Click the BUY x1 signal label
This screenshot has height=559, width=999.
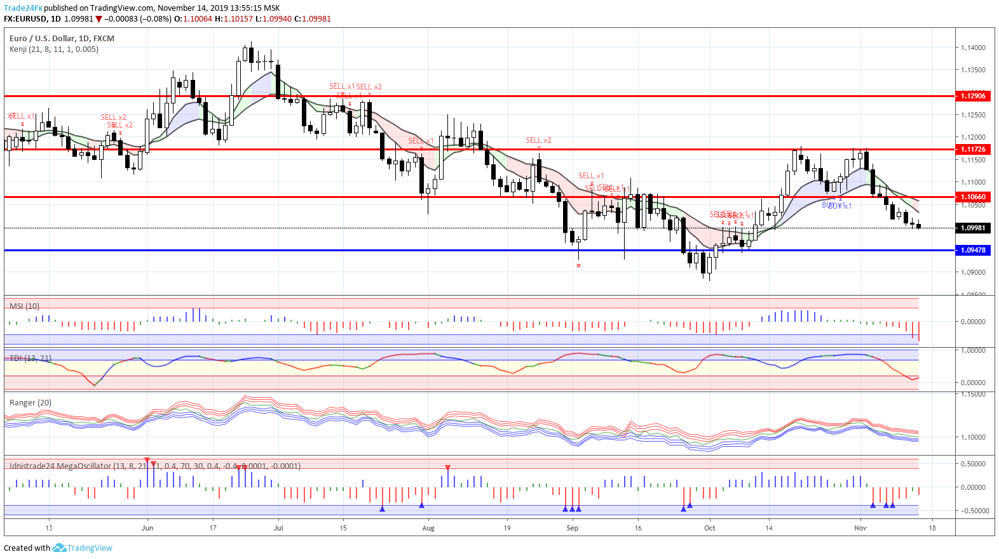click(x=839, y=206)
